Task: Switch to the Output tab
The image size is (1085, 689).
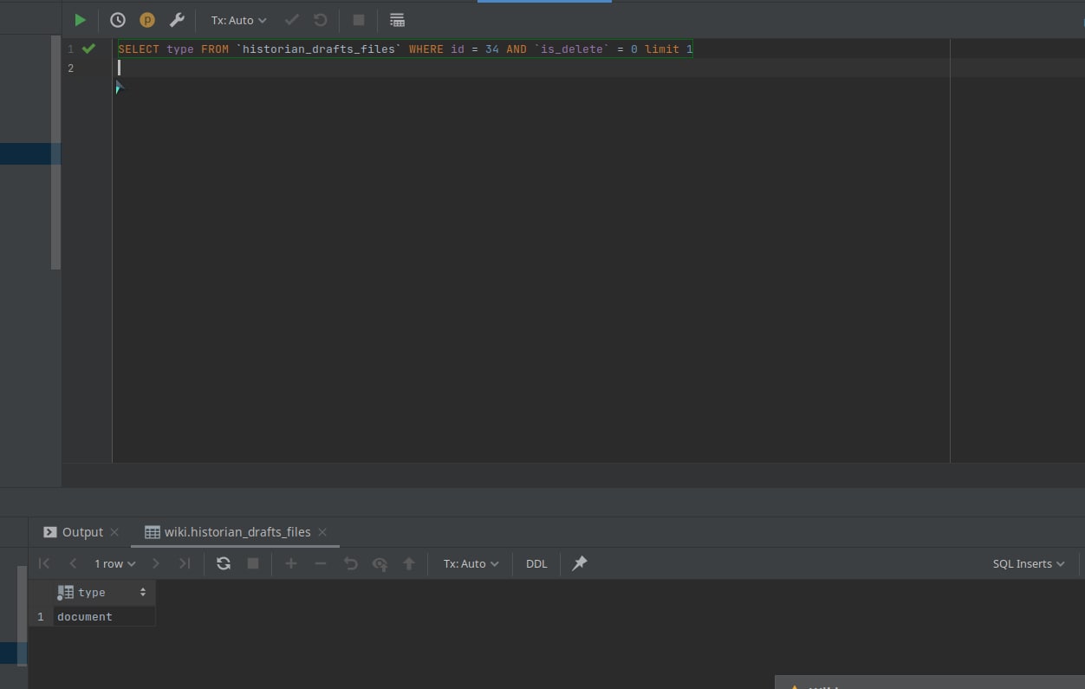Action: click(x=81, y=532)
